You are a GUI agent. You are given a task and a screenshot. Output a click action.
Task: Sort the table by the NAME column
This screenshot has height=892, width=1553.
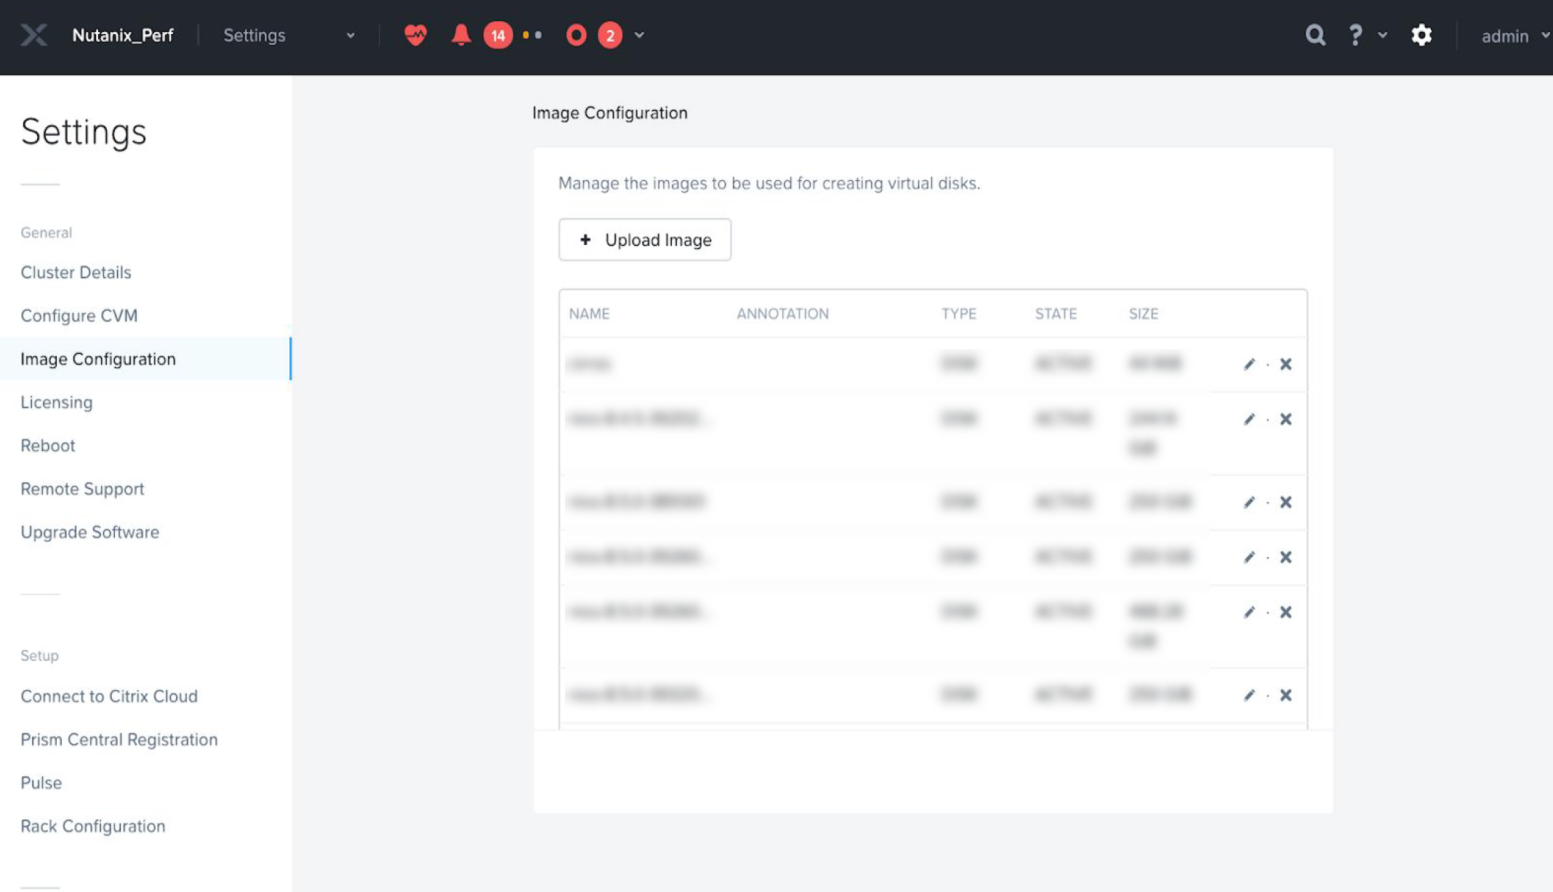pyautogui.click(x=590, y=314)
